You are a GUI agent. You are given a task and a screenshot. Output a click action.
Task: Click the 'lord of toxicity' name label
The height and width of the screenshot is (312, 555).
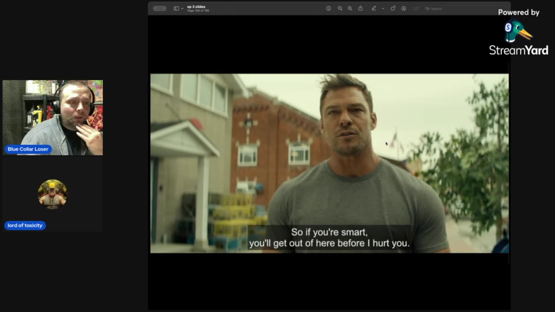click(x=25, y=225)
